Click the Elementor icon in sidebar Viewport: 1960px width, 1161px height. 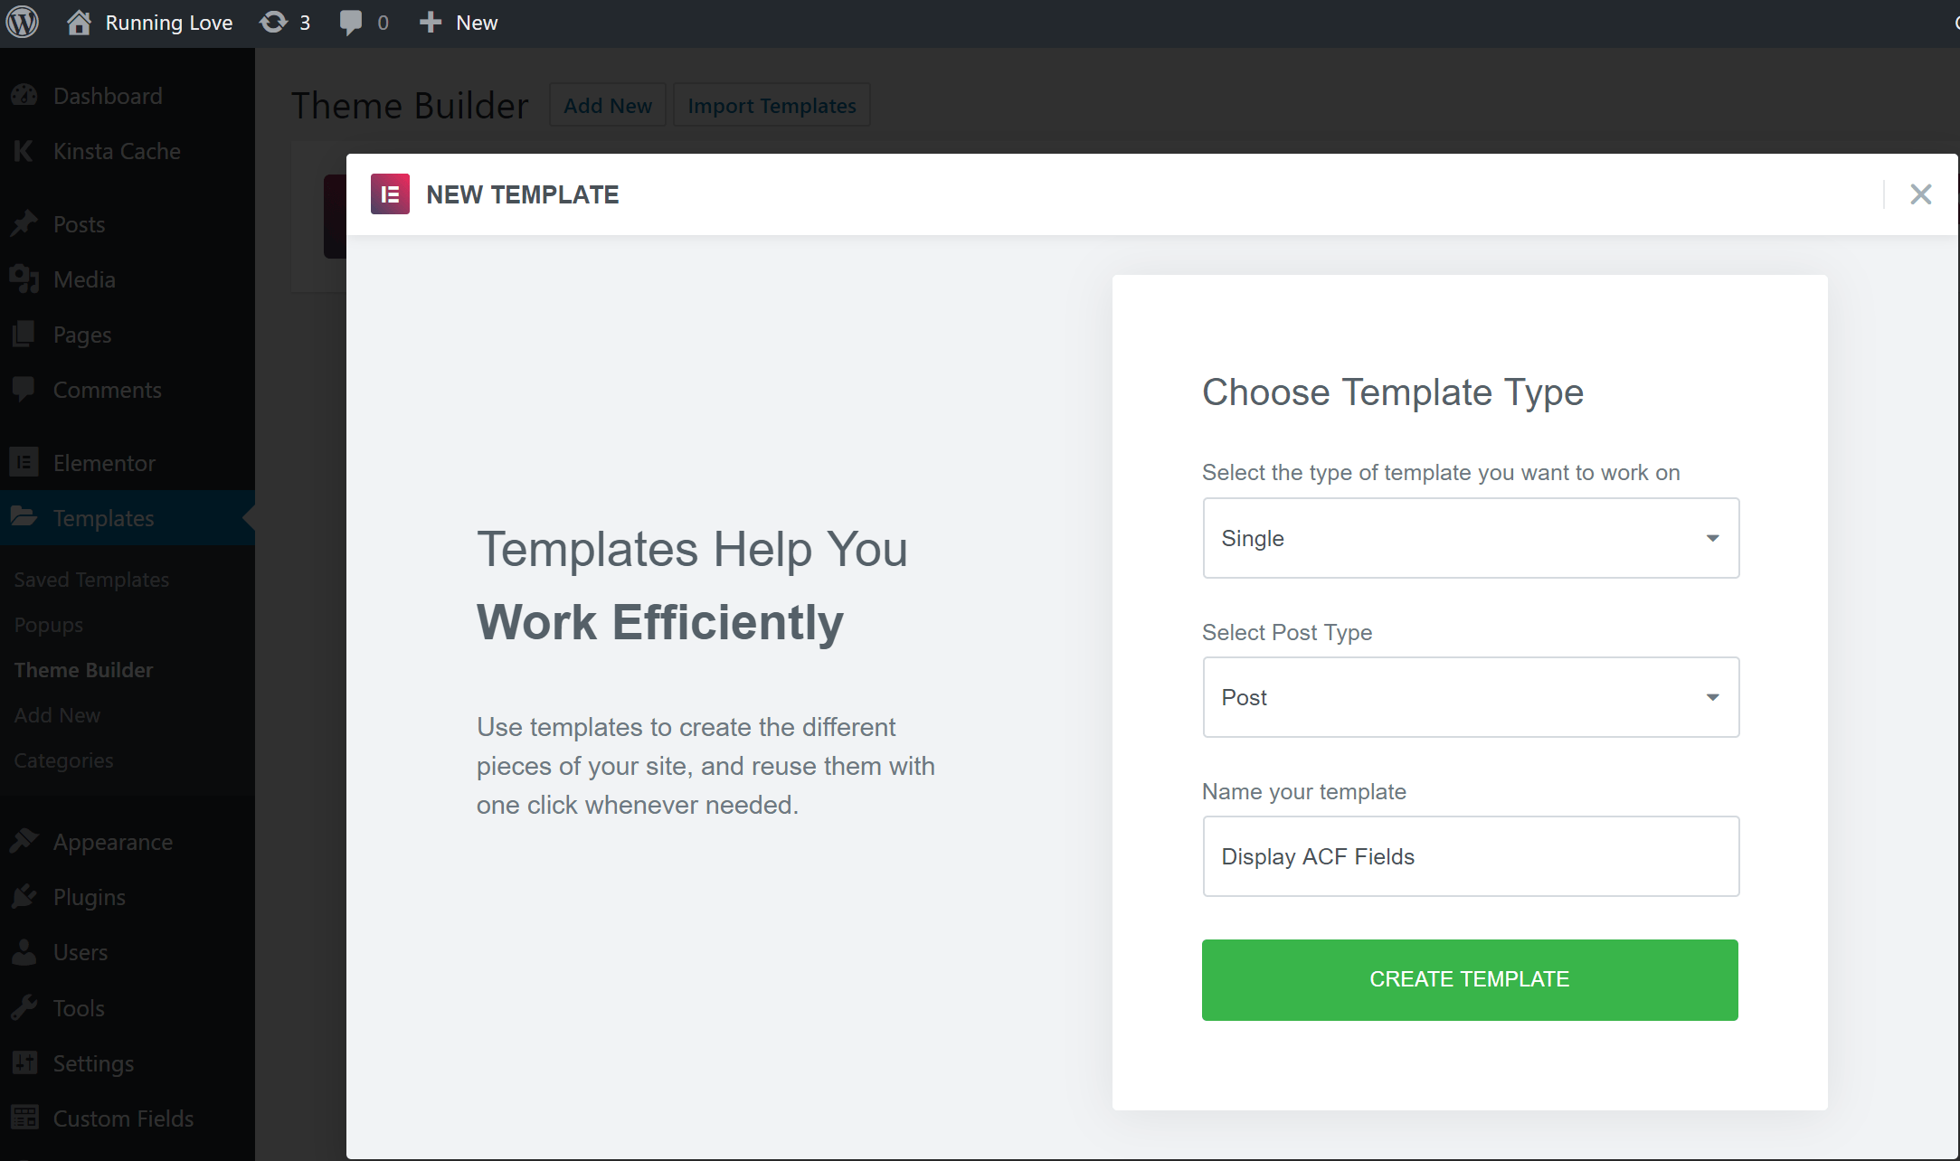(24, 463)
